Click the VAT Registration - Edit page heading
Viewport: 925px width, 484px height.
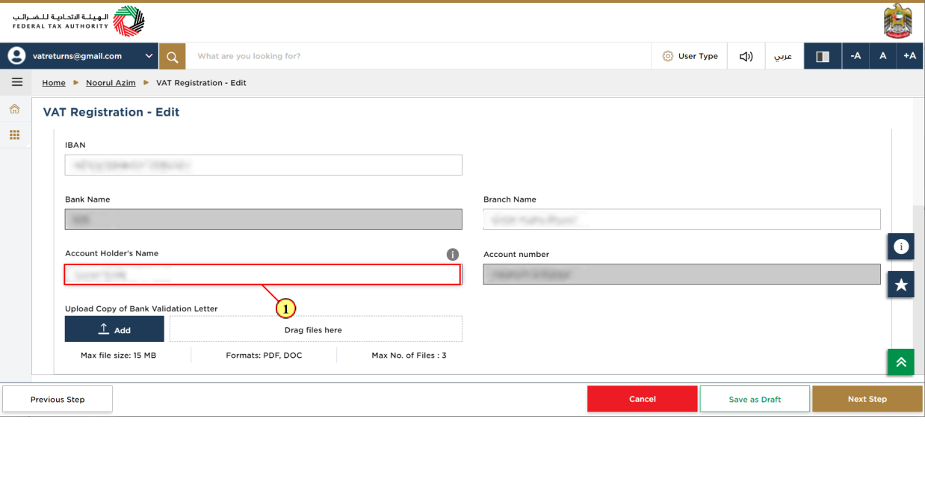111,112
